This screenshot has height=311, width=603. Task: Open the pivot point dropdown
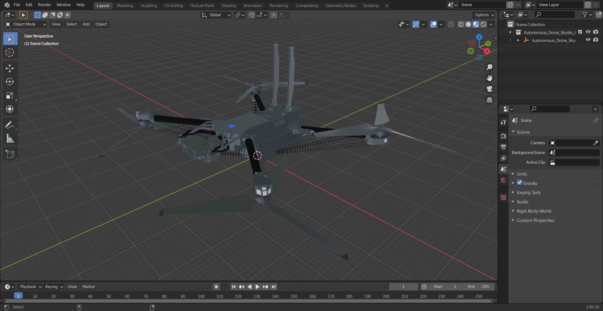(240, 15)
